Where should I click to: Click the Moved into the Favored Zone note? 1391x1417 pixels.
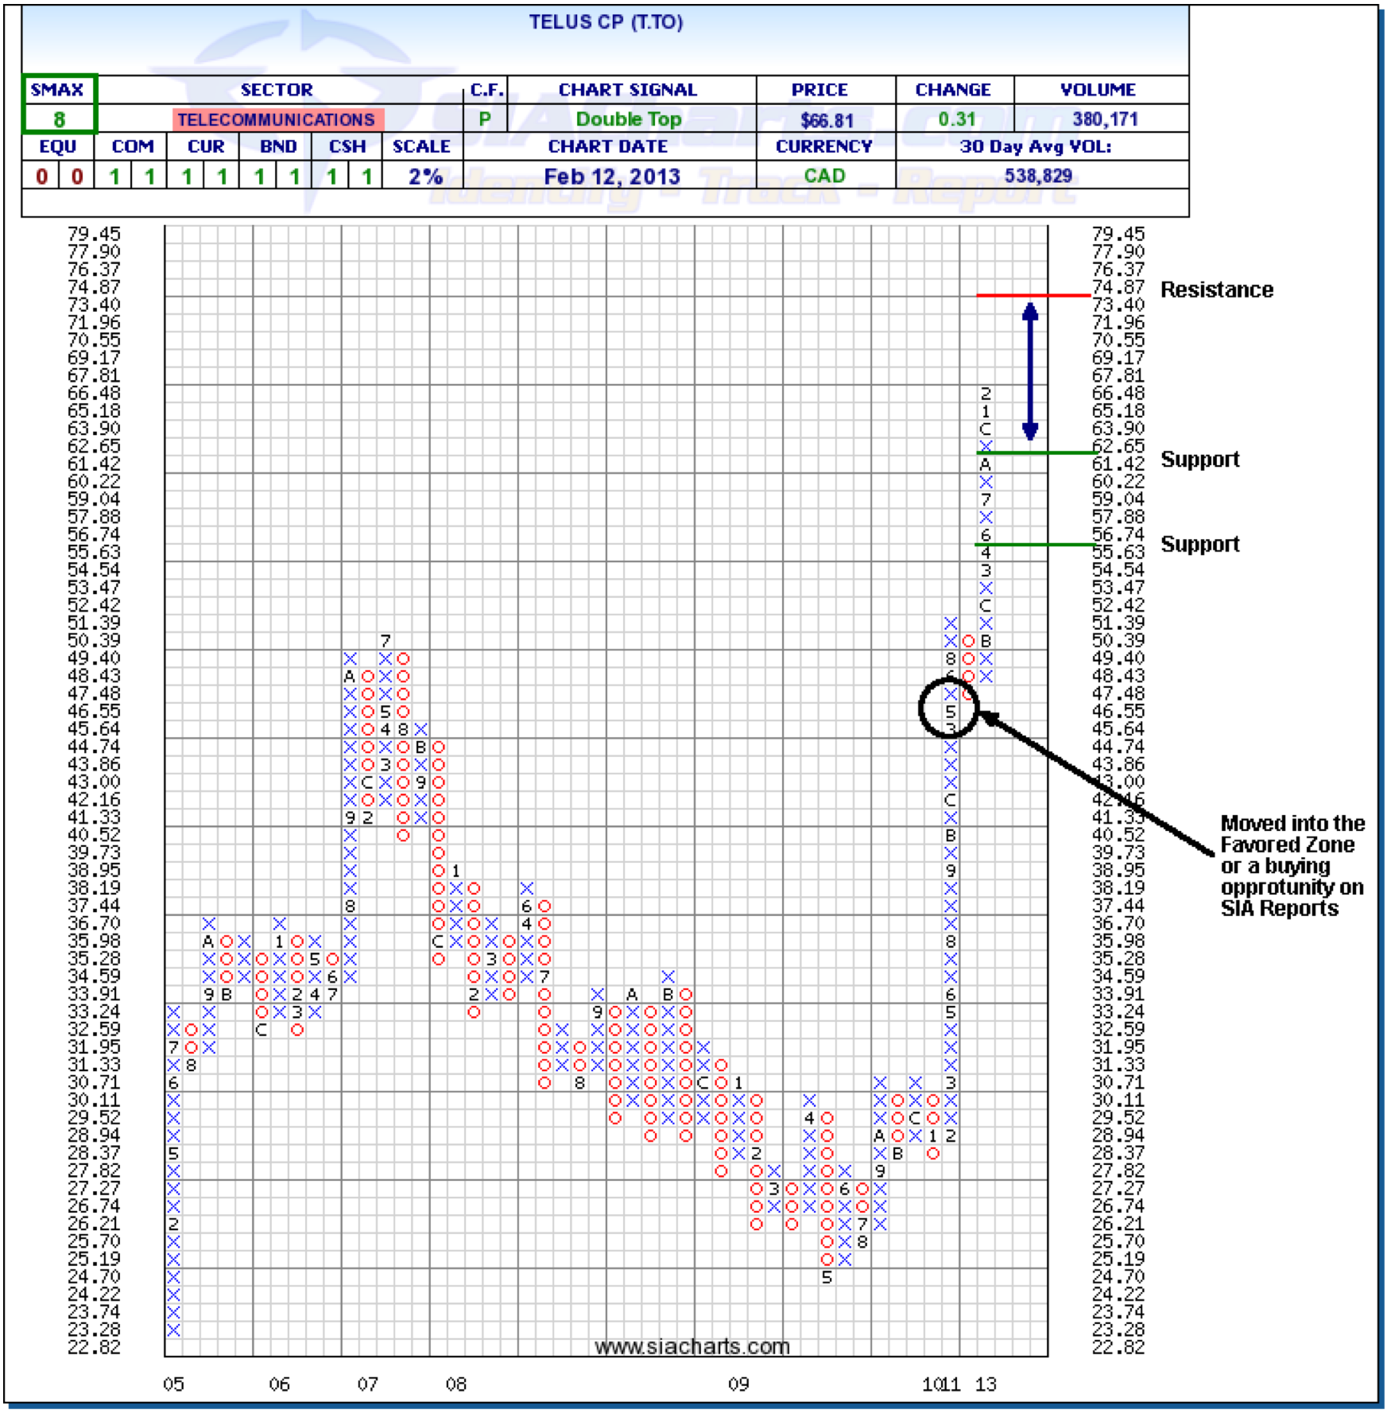pyautogui.click(x=1292, y=866)
